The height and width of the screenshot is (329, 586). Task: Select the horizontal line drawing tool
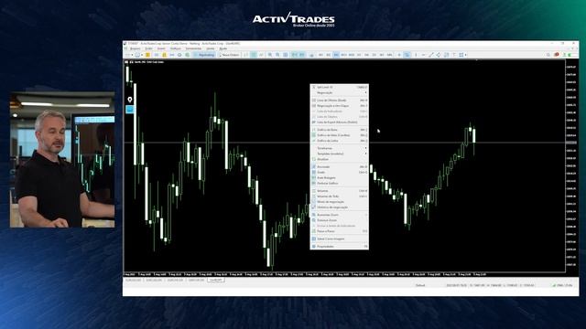(423, 55)
